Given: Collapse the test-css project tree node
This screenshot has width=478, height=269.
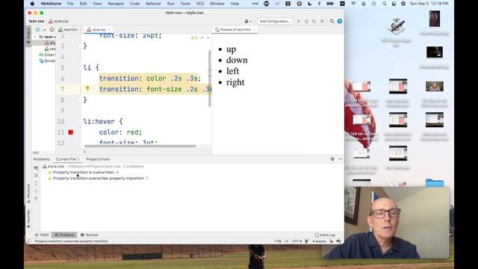Looking at the screenshot, I should tap(35, 37).
